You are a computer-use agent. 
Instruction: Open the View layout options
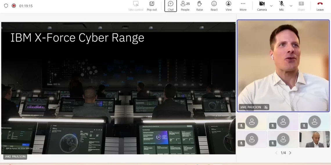pyautogui.click(x=229, y=6)
